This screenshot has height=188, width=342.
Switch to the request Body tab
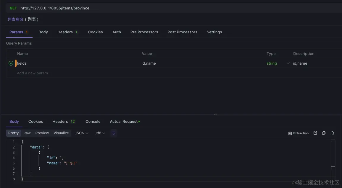[43, 32]
